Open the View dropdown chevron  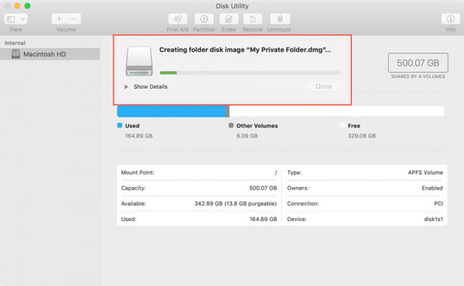(x=22, y=19)
